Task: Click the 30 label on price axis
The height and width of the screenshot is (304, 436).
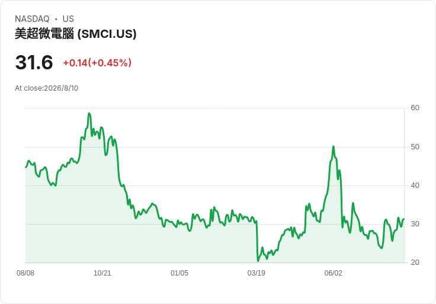Action: [x=415, y=224]
